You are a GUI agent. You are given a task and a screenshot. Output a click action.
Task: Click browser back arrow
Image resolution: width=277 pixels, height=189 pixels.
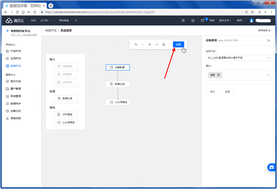click(6, 12)
